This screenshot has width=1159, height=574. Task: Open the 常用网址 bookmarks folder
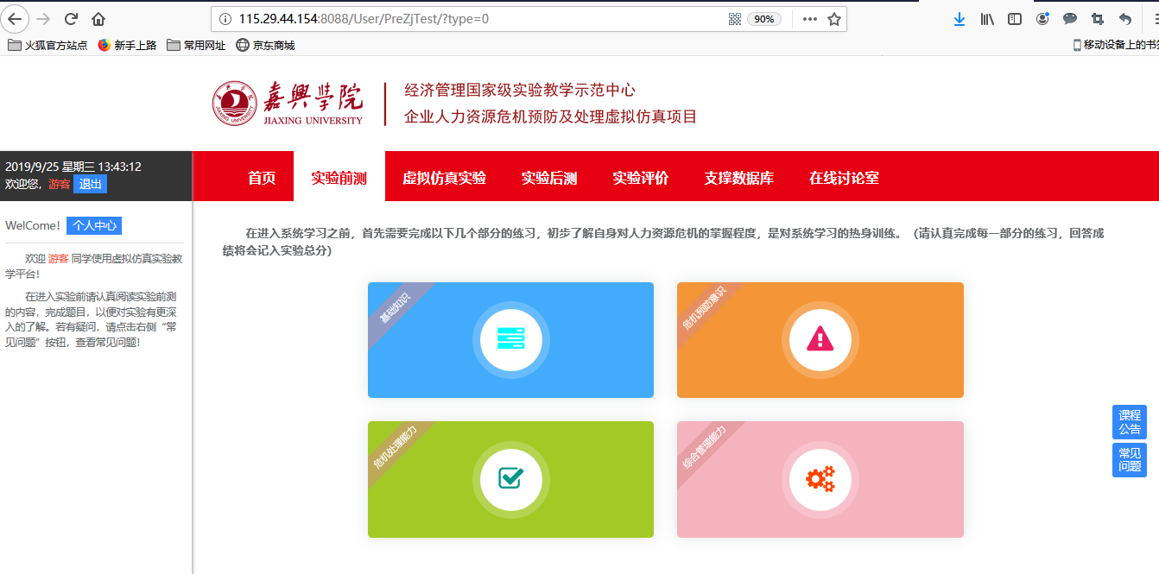point(196,45)
